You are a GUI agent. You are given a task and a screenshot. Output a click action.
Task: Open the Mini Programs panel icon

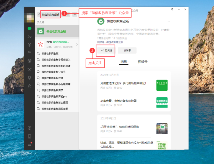coord(29,128)
